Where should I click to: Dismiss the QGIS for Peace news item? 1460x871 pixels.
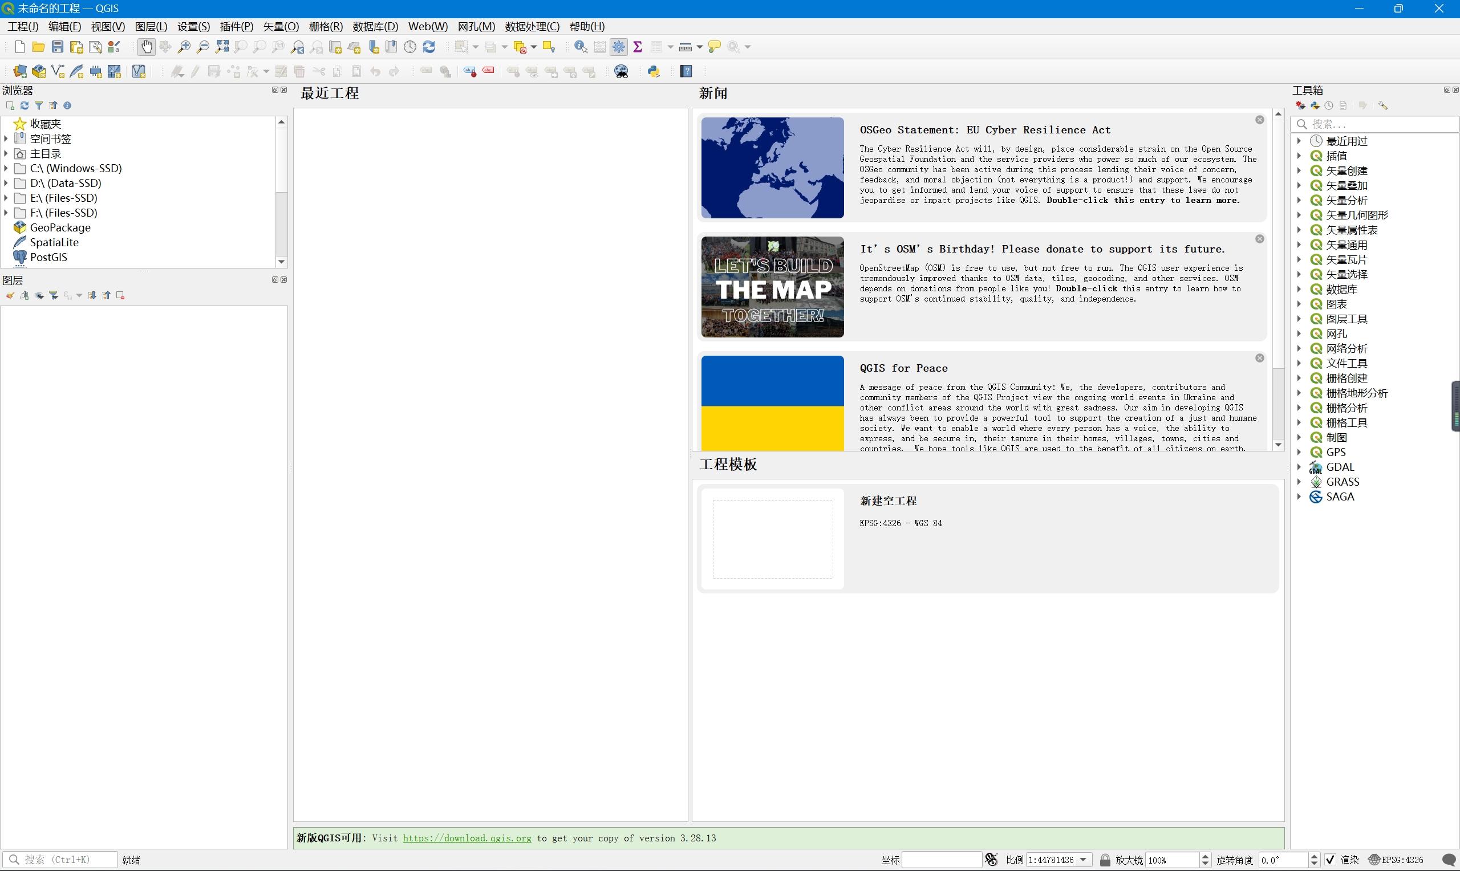click(x=1260, y=358)
